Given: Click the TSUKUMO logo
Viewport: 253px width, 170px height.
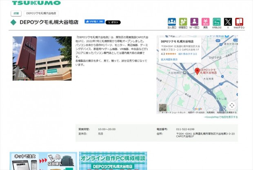Looking at the screenshot, I should click(36, 2).
